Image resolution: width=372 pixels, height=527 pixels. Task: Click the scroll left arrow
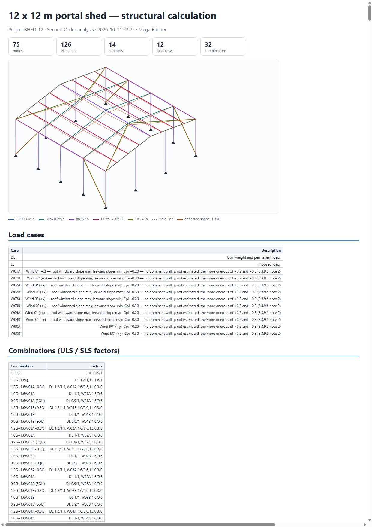point(2,525)
